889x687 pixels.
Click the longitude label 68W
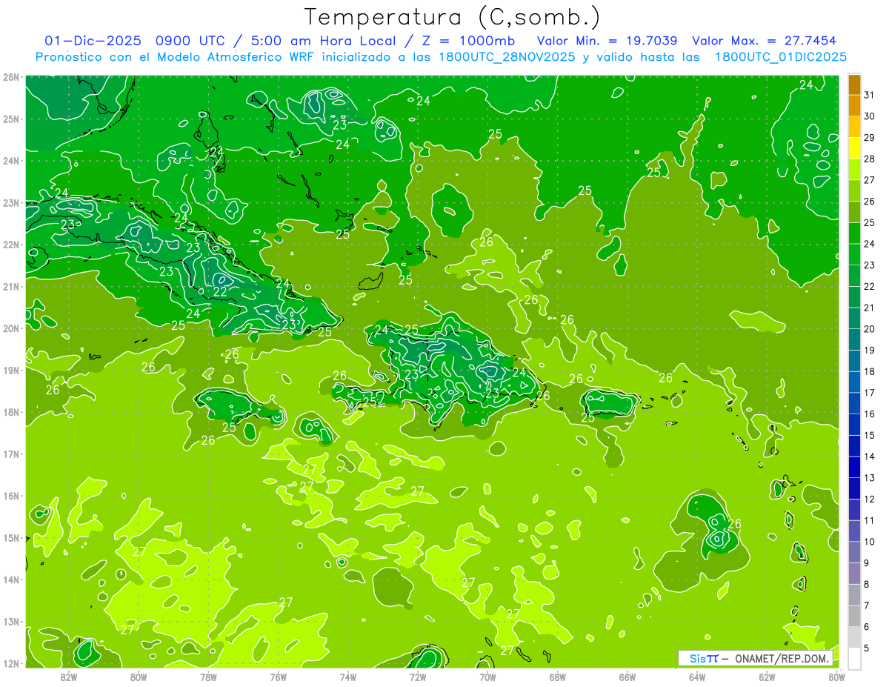(557, 677)
